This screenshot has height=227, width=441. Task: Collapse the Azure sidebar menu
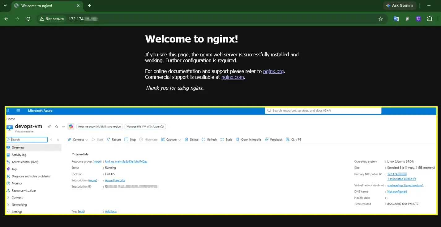(x=58, y=140)
